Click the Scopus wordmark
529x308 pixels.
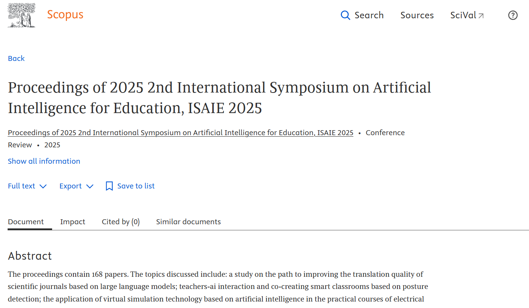(x=65, y=15)
